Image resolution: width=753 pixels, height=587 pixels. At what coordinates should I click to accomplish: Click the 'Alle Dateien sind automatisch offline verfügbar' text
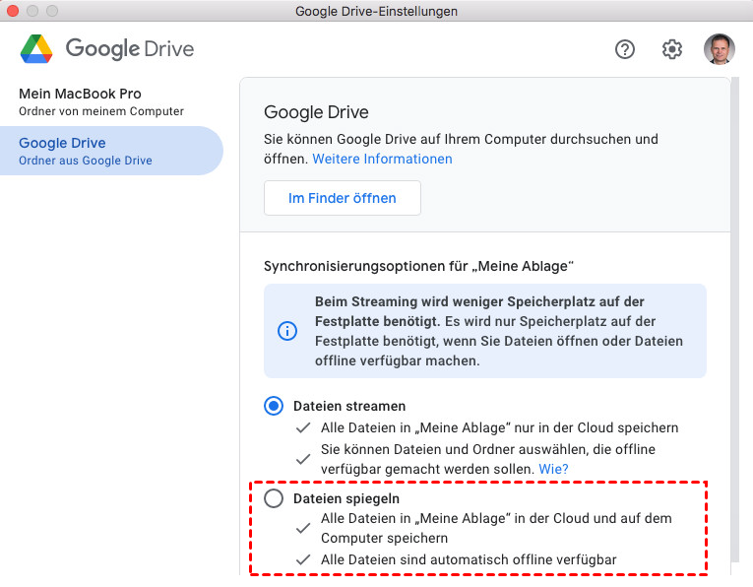[x=469, y=559]
